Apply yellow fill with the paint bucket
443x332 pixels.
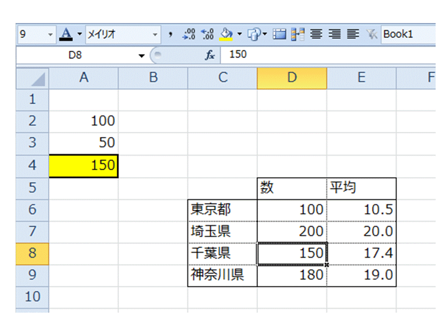pos(226,35)
